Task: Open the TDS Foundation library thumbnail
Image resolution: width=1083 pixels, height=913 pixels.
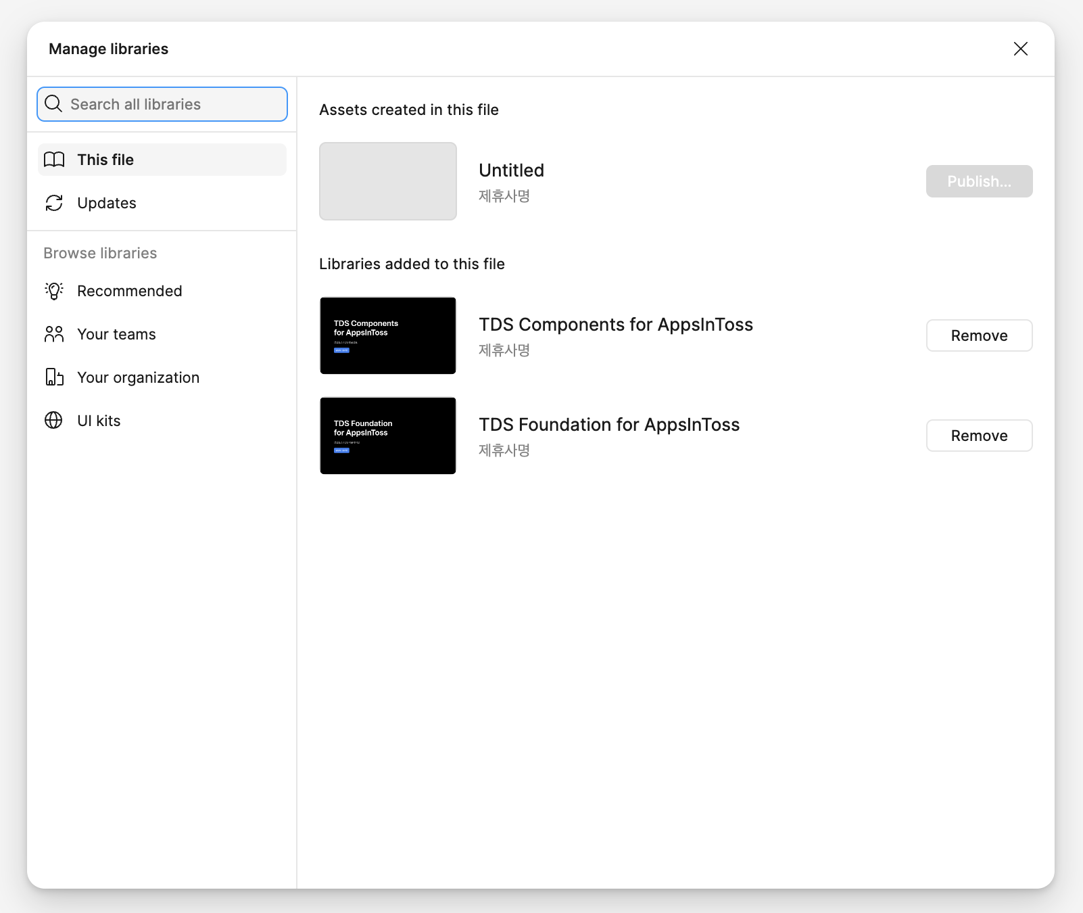Action: click(x=388, y=436)
